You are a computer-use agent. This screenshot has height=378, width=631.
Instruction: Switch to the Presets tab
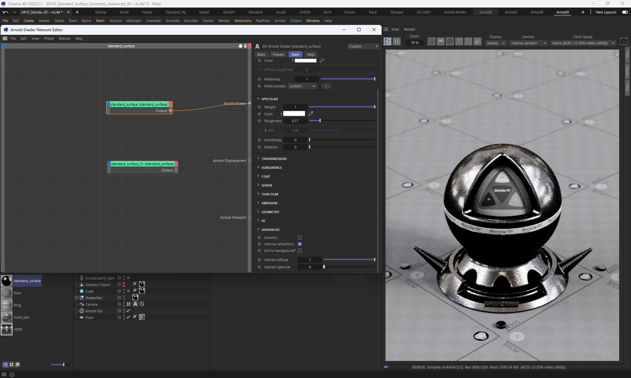(278, 55)
